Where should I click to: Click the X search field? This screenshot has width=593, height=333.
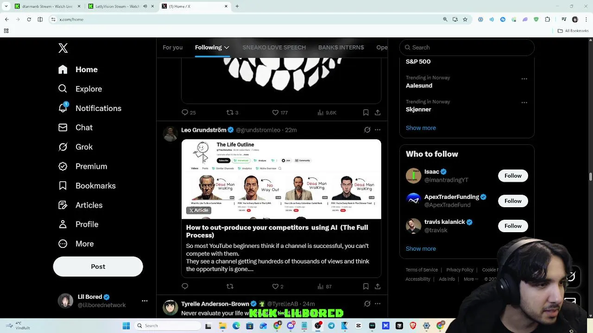(467, 48)
